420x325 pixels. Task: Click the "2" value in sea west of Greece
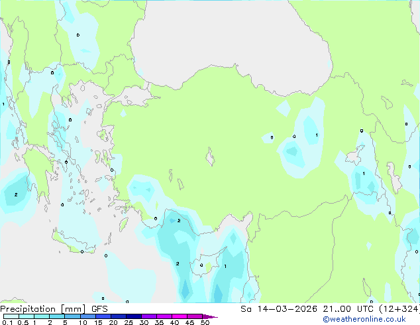[x=16, y=195]
